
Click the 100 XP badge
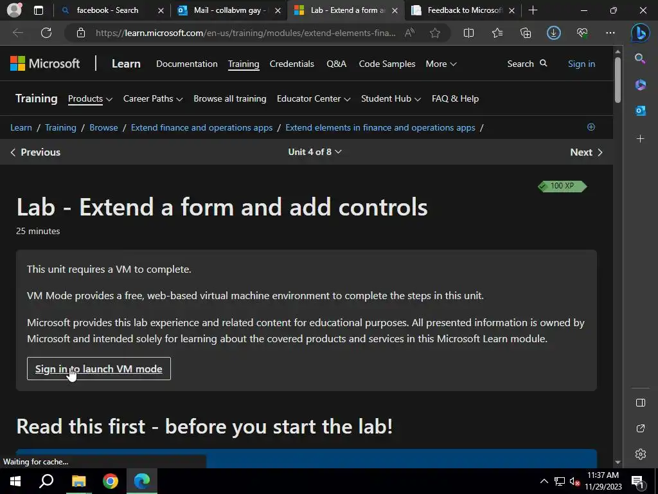tap(562, 186)
